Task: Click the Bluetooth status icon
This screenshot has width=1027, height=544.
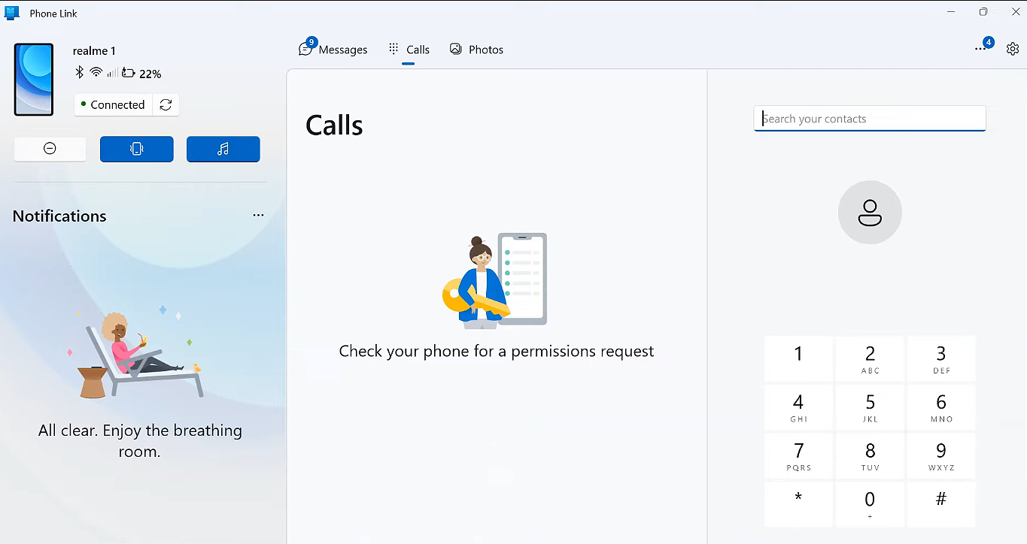Action: click(x=79, y=72)
